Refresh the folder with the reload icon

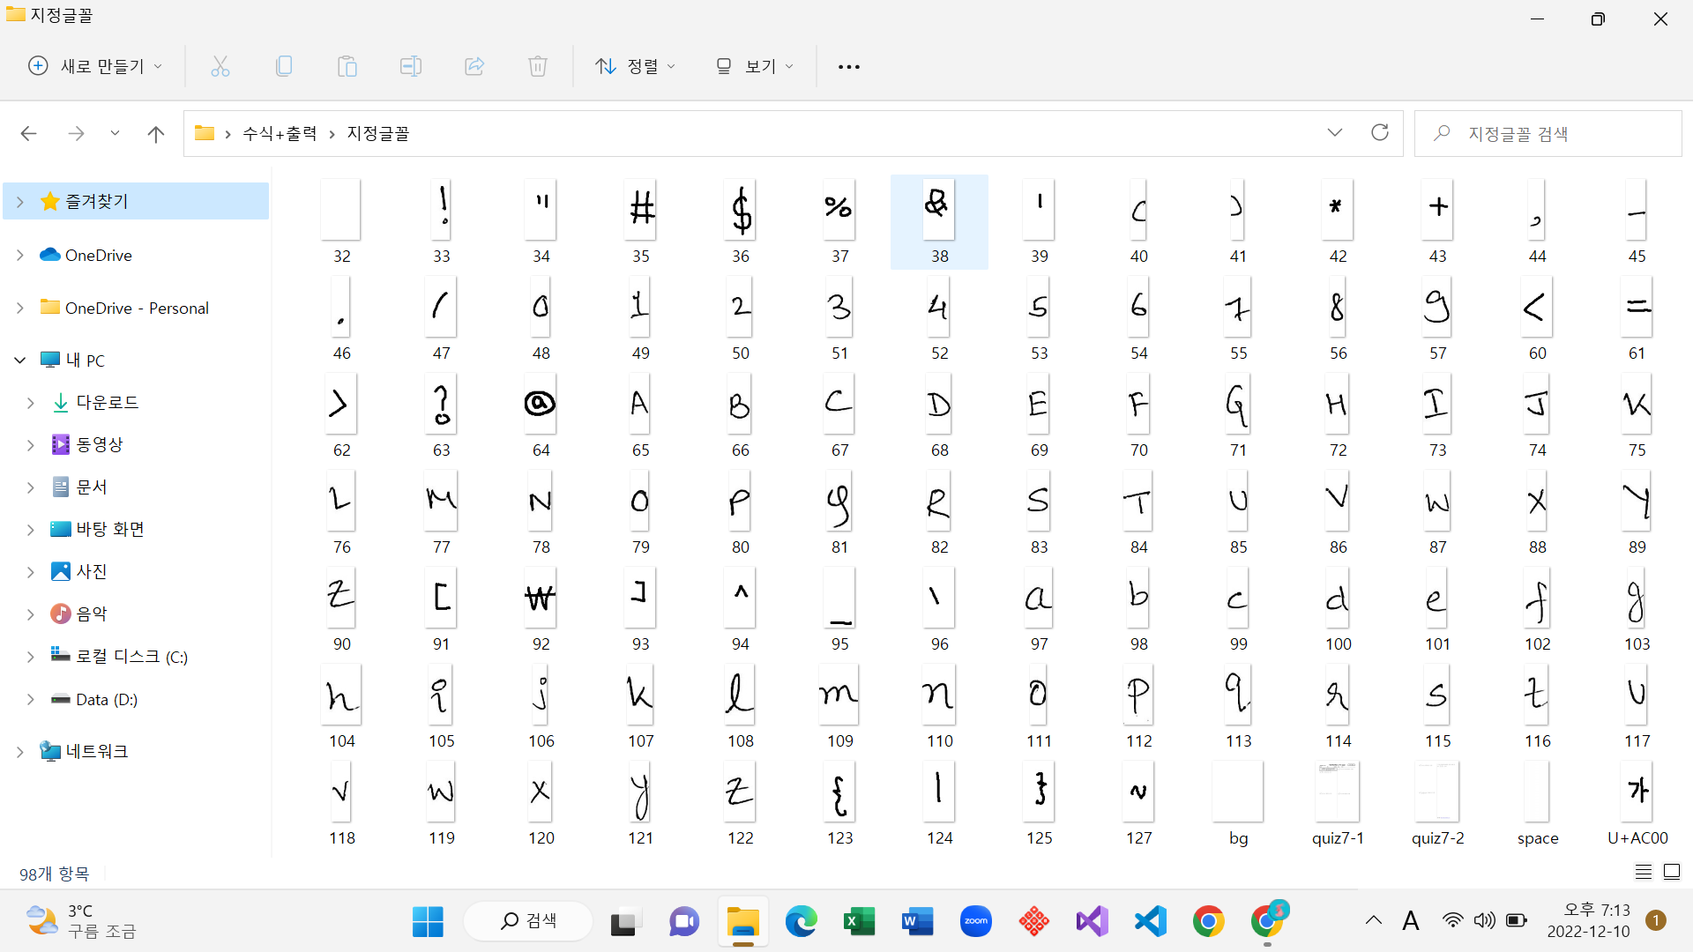coord(1380,133)
